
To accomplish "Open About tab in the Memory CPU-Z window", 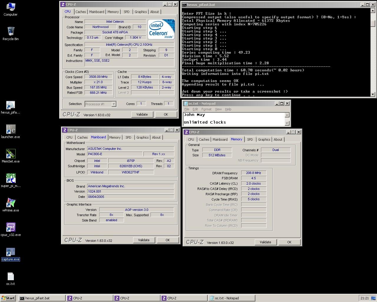I will 278,139.
